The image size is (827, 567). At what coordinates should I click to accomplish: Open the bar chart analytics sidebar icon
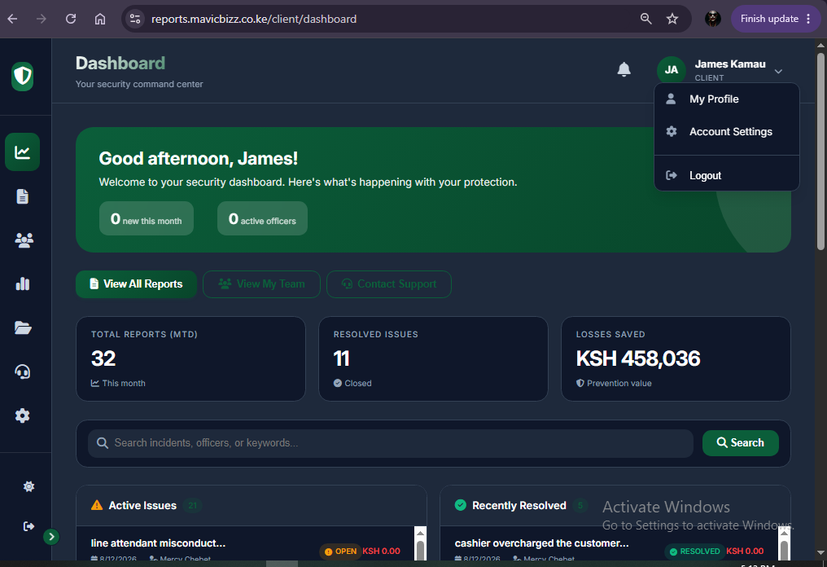[x=23, y=284]
